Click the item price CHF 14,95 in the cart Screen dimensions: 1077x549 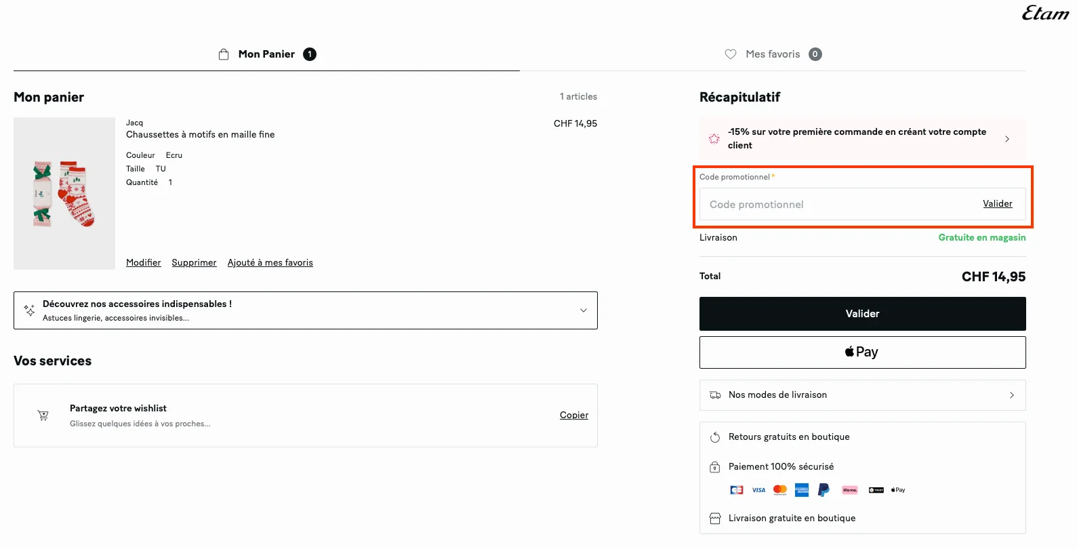(575, 123)
